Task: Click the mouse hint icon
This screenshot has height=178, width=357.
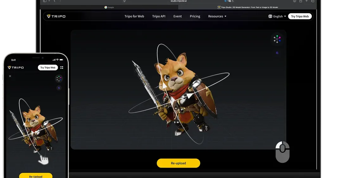Action: click(x=283, y=152)
